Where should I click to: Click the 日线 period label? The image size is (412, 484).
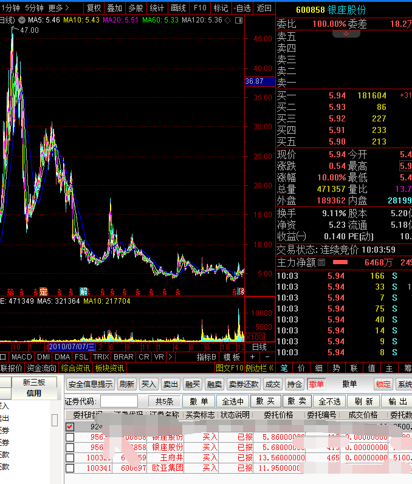pos(259,347)
